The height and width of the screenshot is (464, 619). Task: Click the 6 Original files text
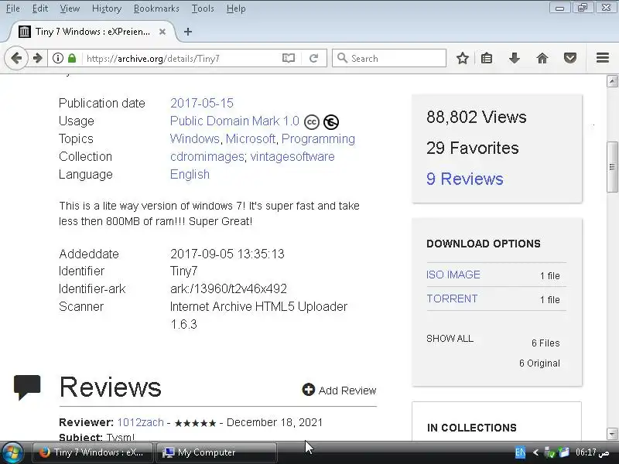click(539, 363)
